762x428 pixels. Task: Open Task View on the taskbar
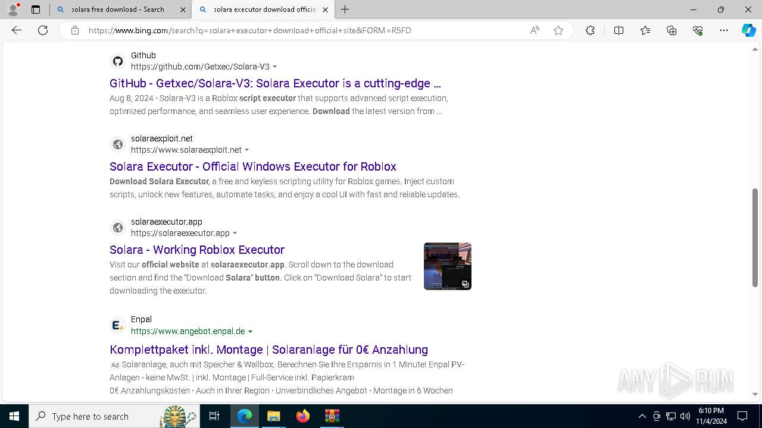click(214, 416)
